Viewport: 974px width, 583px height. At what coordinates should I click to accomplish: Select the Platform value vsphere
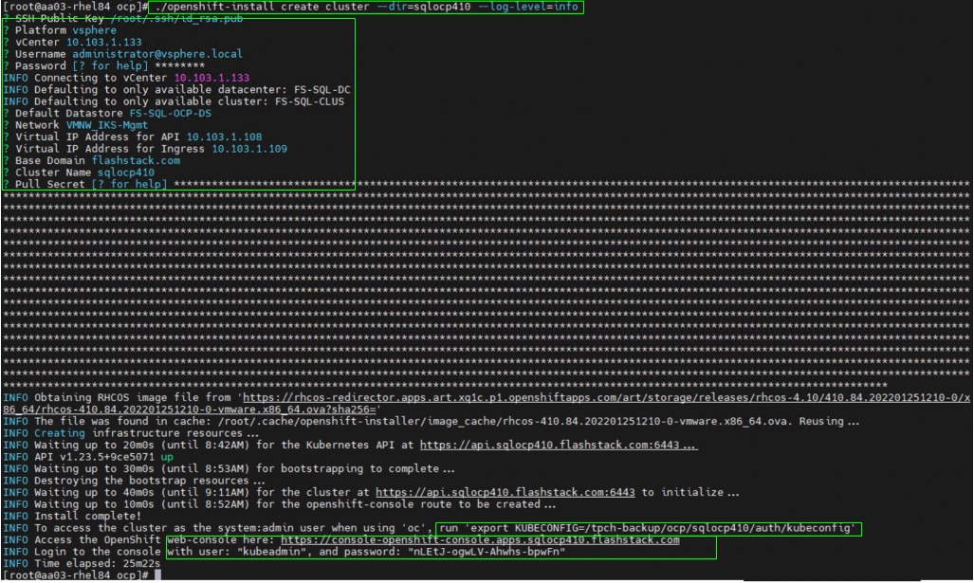click(95, 30)
